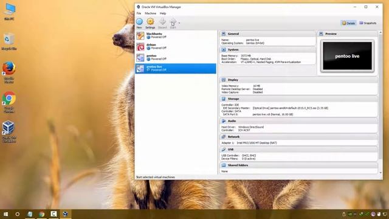Open Mozilla Firefox desktop shortcut

(9, 72)
